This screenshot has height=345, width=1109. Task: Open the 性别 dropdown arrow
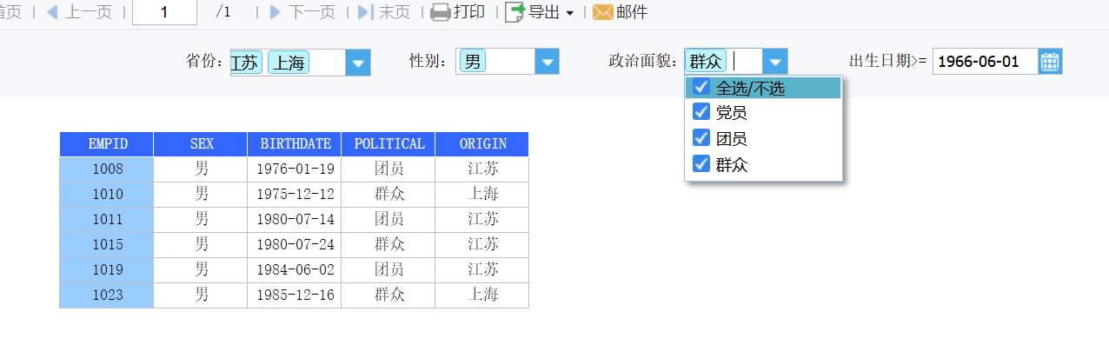[546, 61]
